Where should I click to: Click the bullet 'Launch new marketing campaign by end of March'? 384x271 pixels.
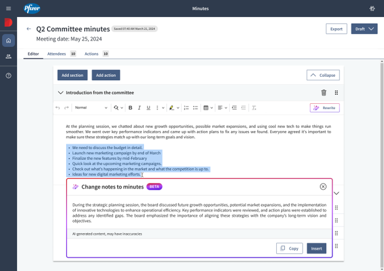[116, 153]
